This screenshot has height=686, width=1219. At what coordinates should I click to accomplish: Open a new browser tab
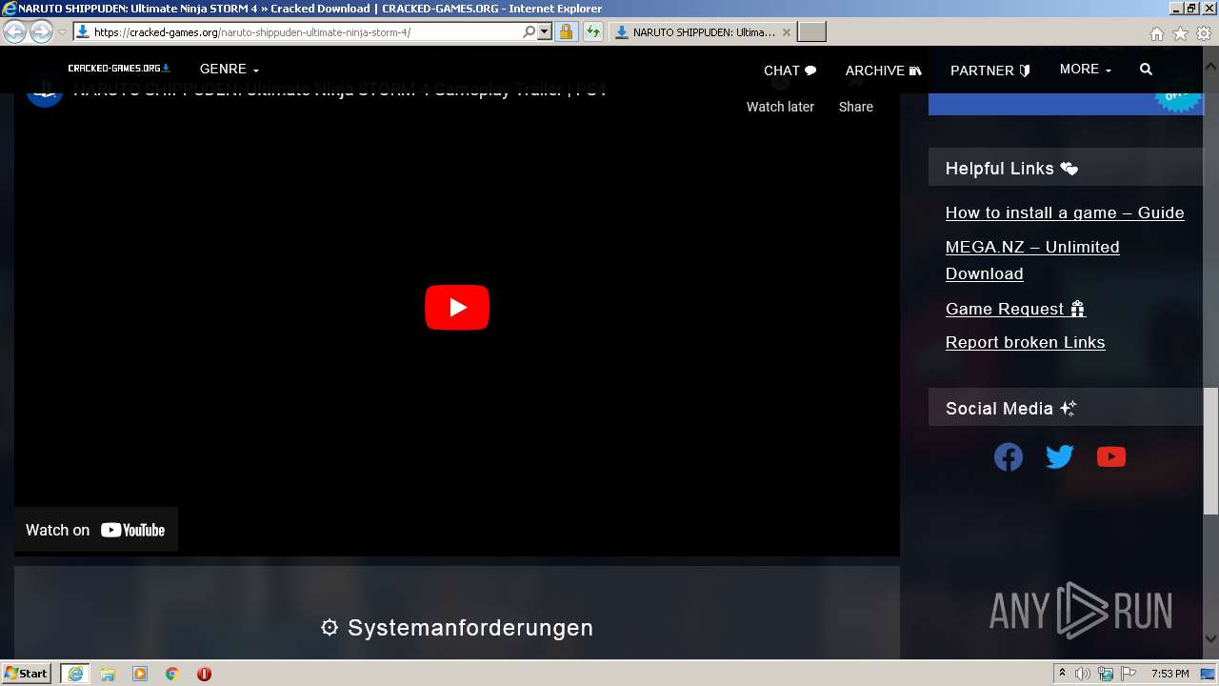coord(811,32)
